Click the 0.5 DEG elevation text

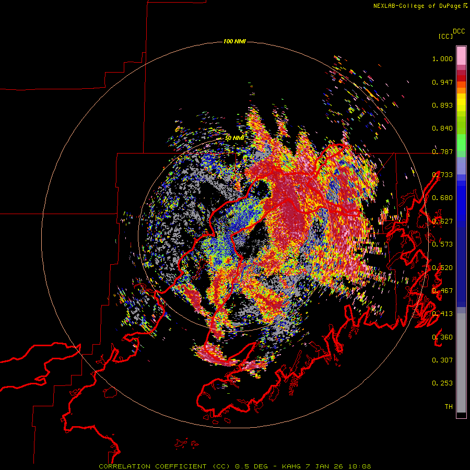click(x=252, y=466)
